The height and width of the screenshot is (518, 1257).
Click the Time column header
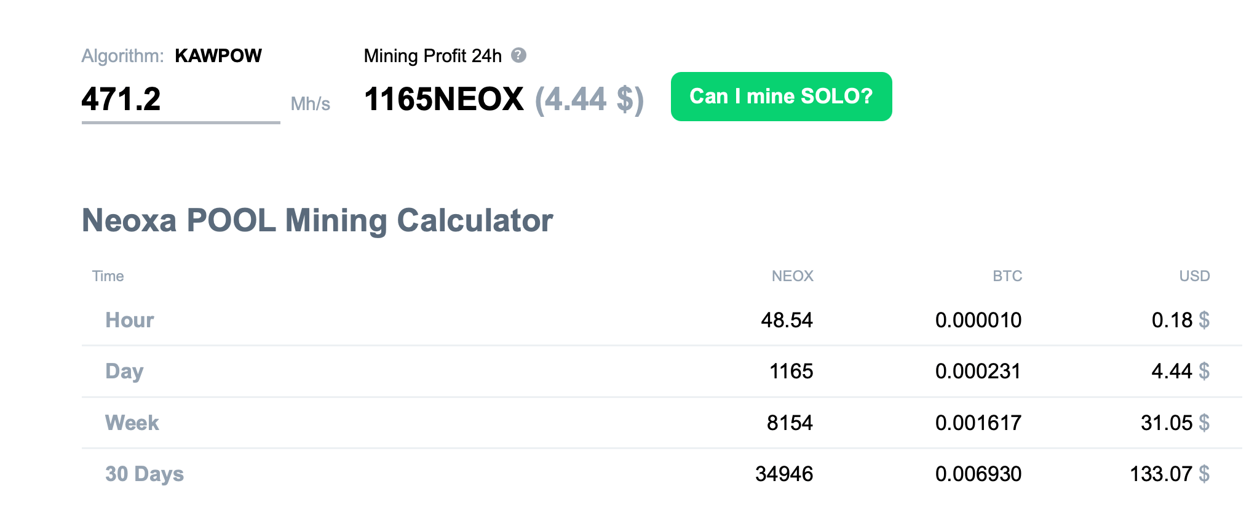coord(108,276)
